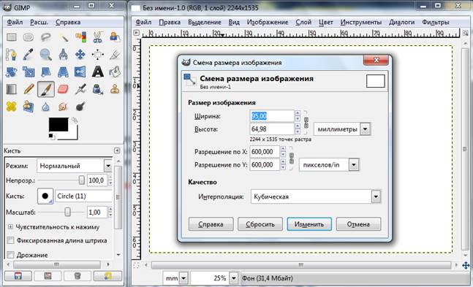Enable Фиксированная длина штриха checkbox
The width and height of the screenshot is (473, 287).
point(10,240)
